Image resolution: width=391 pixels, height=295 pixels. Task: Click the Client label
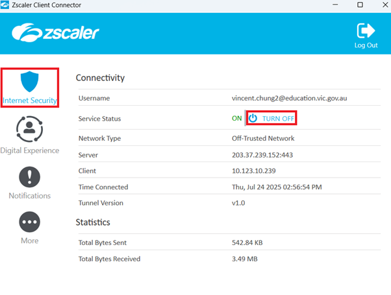click(87, 171)
